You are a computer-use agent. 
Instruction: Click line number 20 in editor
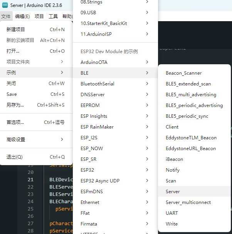[x=30, y=172]
